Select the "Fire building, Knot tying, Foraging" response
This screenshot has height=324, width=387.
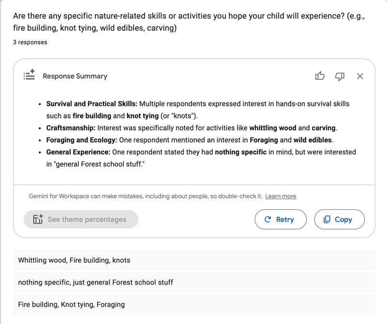click(71, 304)
